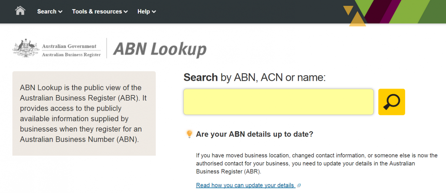The height and width of the screenshot is (193, 446).
Task: Expand the chevron next to Search
Action: pyautogui.click(x=60, y=12)
